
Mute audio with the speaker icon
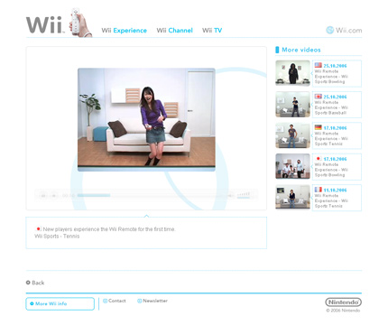pos(230,196)
